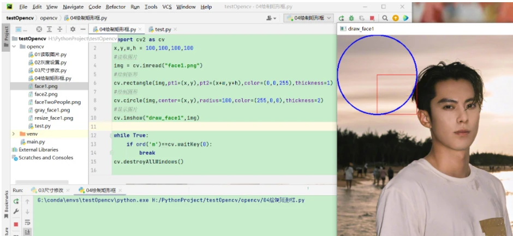Select gray_face1.png in project tree
This screenshot has width=513, height=236.
[49, 110]
